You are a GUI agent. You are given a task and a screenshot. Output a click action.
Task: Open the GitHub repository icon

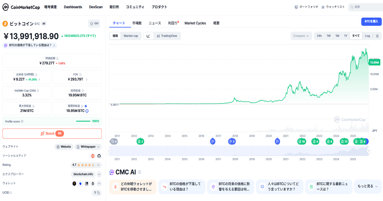pyautogui.click(x=99, y=156)
